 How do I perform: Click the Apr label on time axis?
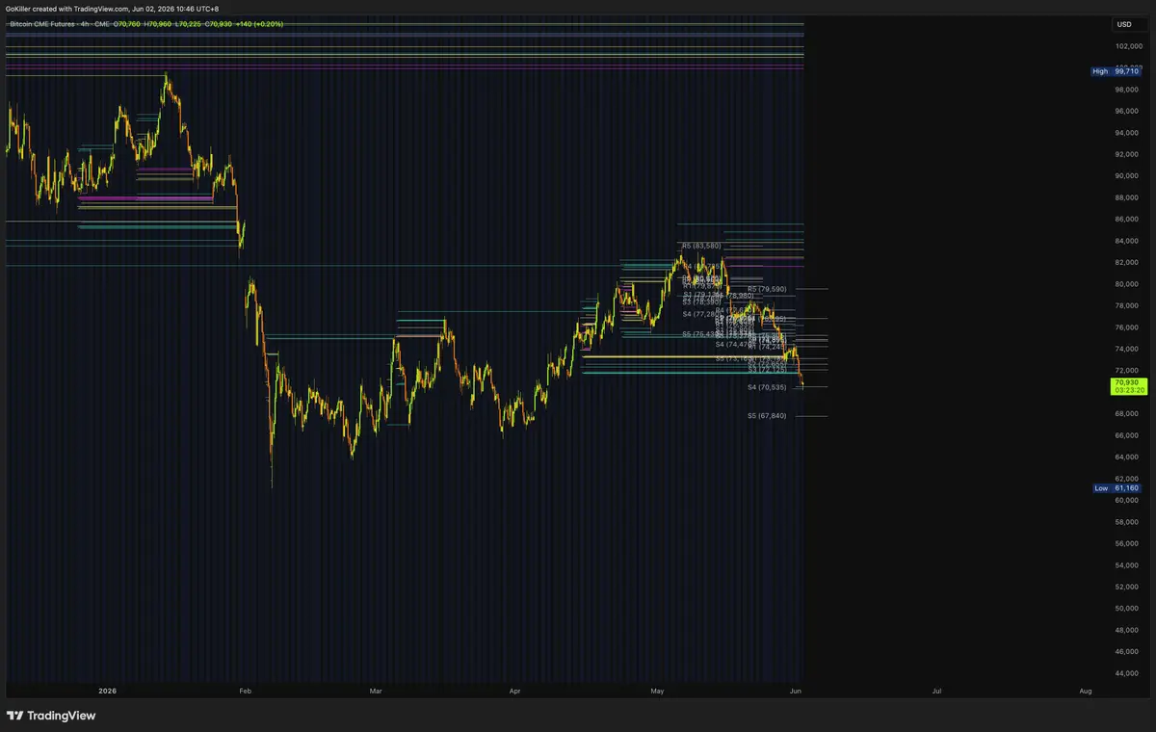coord(514,691)
